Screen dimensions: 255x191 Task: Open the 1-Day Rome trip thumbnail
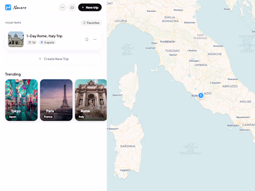16,39
